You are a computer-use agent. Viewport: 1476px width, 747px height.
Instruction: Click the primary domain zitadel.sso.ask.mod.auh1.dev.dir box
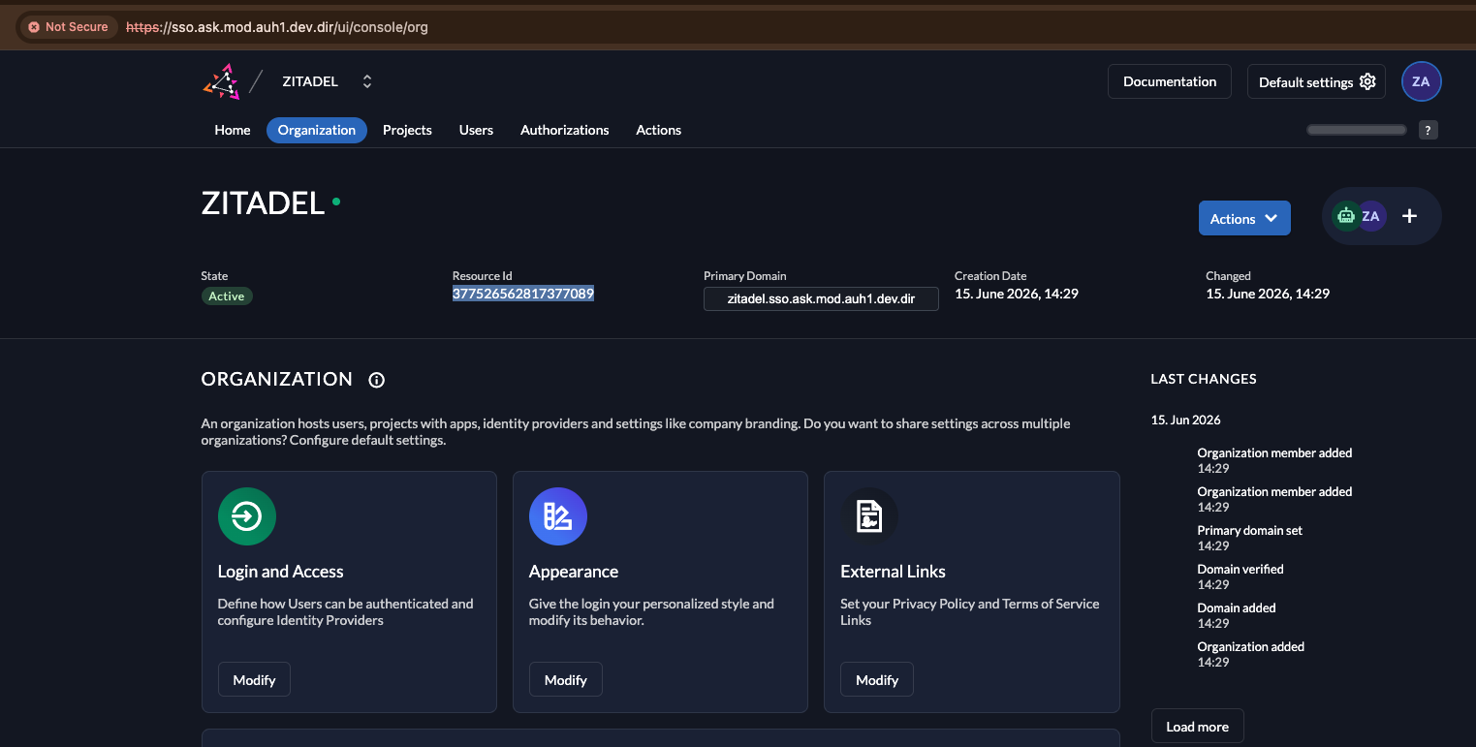coord(821,298)
